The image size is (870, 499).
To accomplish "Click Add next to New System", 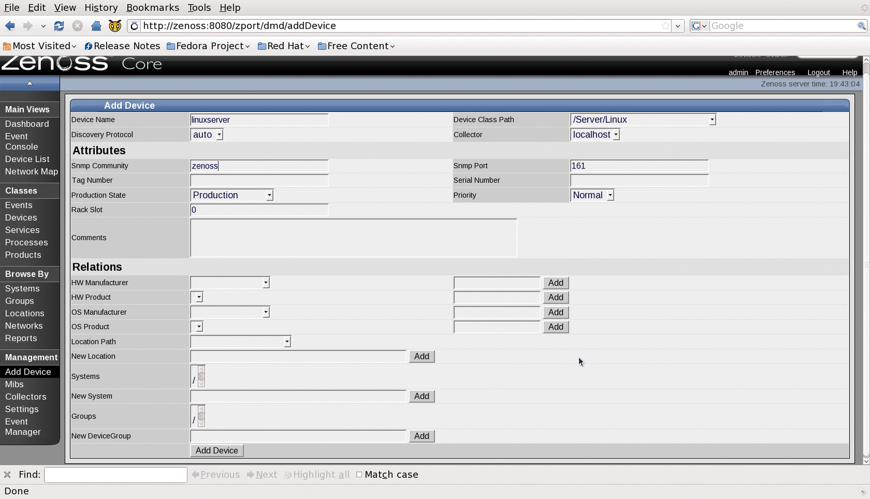I will pyautogui.click(x=422, y=396).
